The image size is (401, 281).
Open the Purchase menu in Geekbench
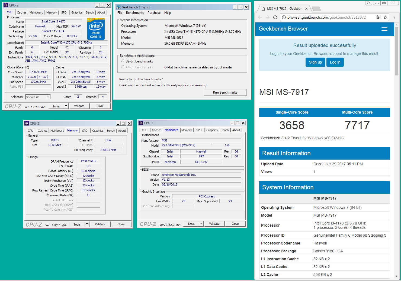[154, 13]
